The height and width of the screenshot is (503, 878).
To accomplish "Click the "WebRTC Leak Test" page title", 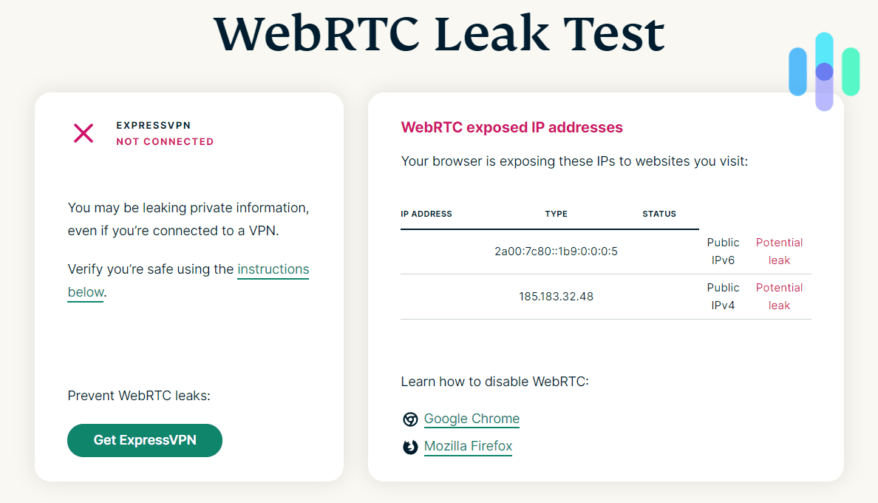I will click(x=439, y=34).
